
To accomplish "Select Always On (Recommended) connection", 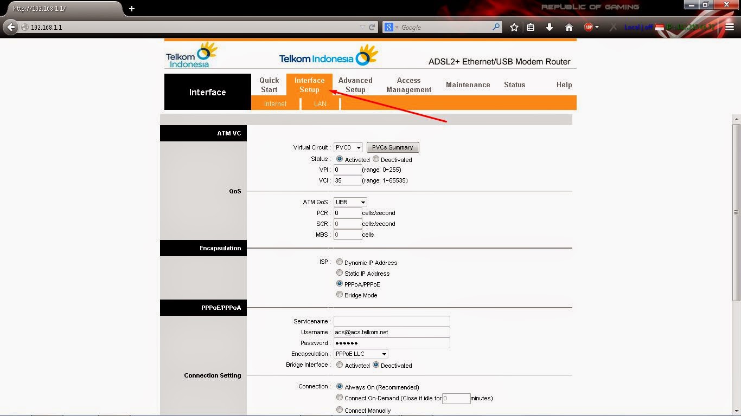I will tap(340, 387).
